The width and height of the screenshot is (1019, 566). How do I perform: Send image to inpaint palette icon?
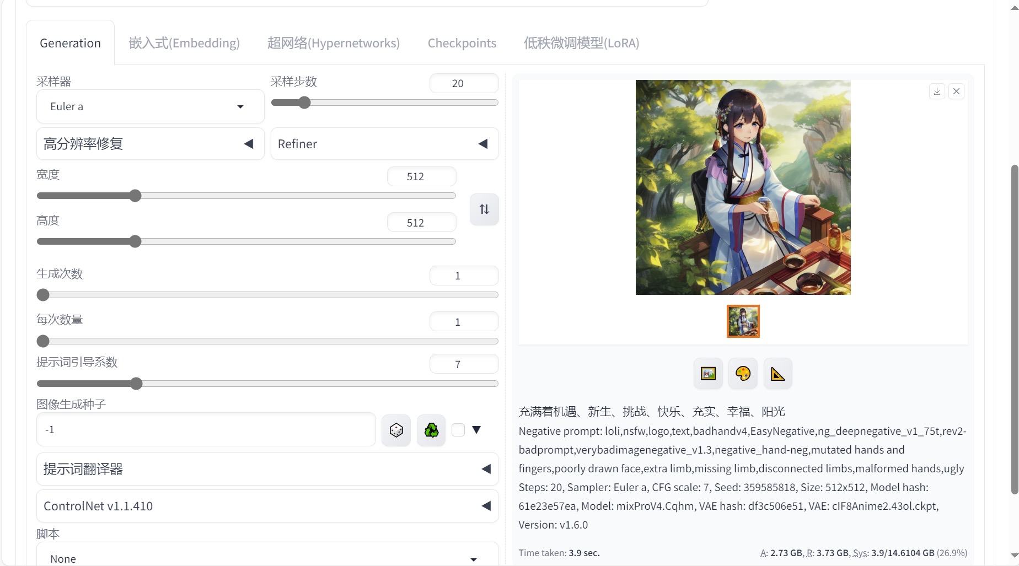(743, 374)
